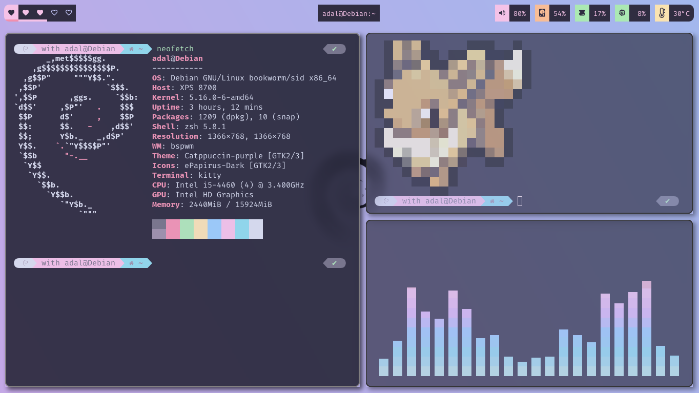
Task: Click the home icon on left terminal's empty prompt
Action: (132, 263)
